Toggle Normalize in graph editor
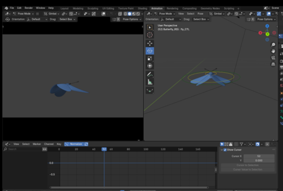This screenshot has width=283, height=191. coord(74,144)
